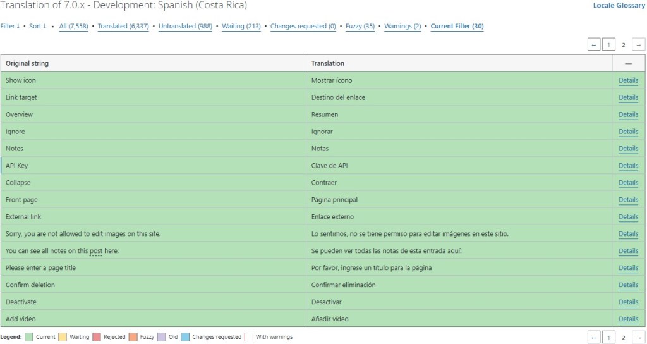
Task: Expand the Sort options
Action: click(38, 27)
